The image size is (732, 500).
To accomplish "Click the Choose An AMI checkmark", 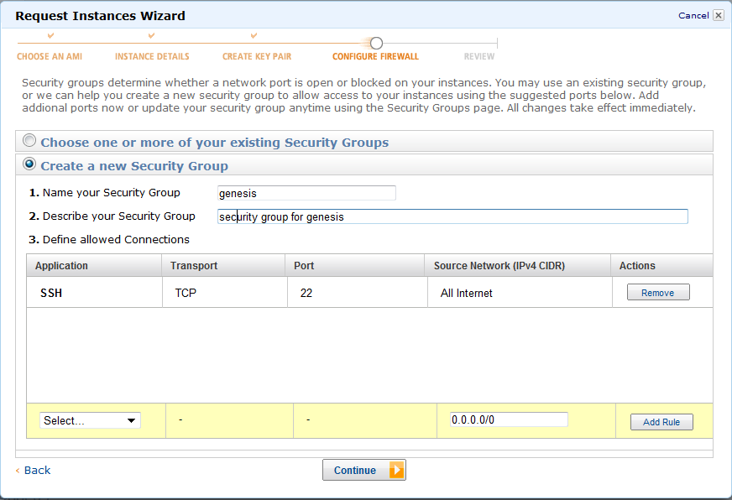I will click(x=51, y=35).
